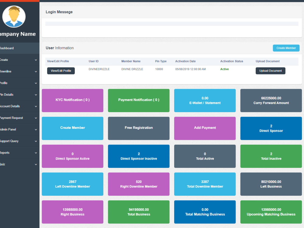Expand the Pin Details chevron

36,95
